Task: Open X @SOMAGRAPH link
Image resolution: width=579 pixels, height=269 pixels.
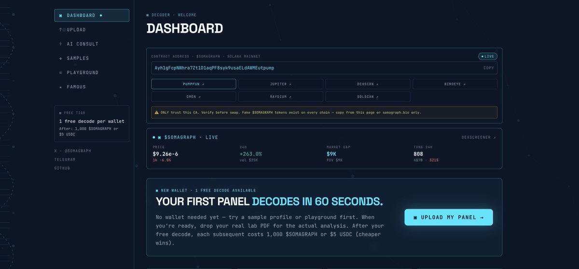Action: point(73,151)
